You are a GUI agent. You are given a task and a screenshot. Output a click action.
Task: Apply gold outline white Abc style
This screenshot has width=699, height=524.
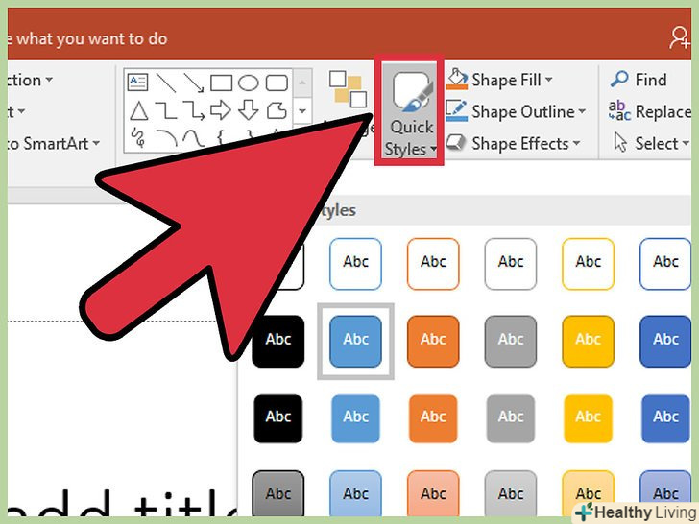pos(588,264)
